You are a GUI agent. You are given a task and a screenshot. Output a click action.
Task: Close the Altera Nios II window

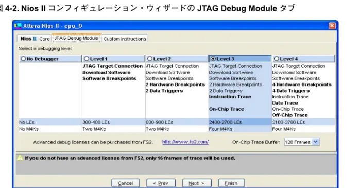332,26
